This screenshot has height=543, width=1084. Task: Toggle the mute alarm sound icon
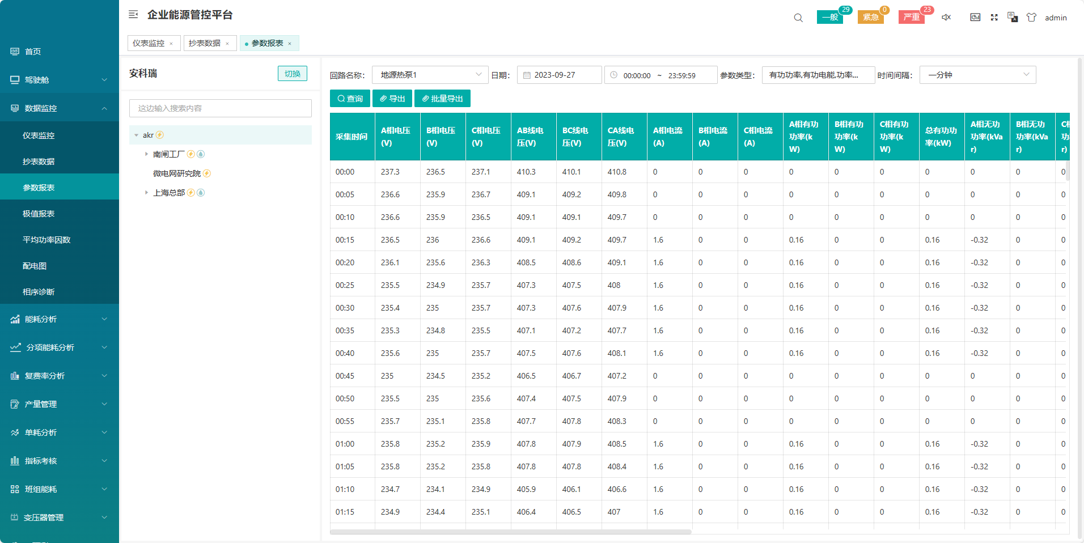946,18
